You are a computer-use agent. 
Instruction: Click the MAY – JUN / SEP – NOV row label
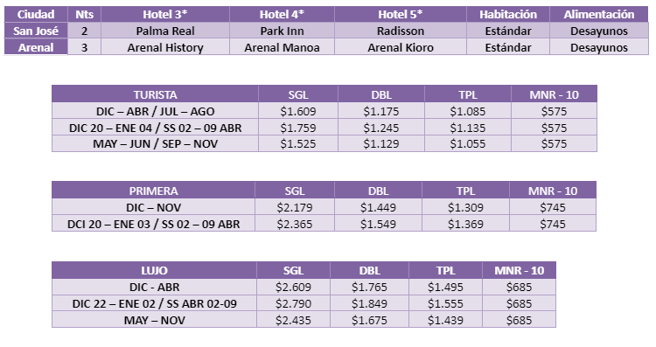click(155, 144)
